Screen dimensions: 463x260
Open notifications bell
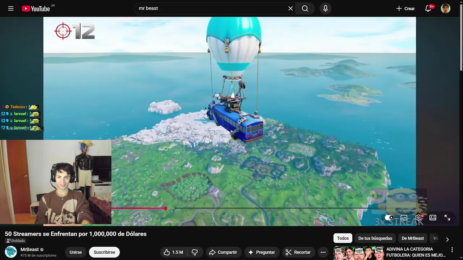tap(428, 8)
